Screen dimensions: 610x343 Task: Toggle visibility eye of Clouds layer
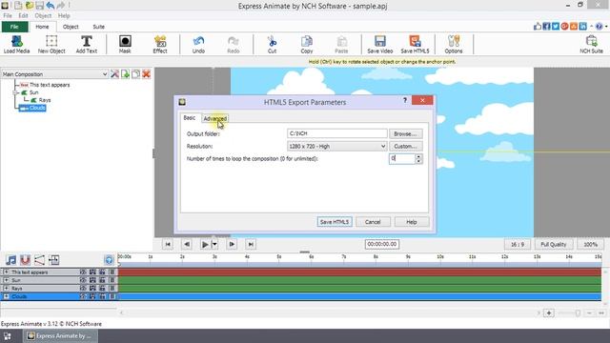coord(83,296)
